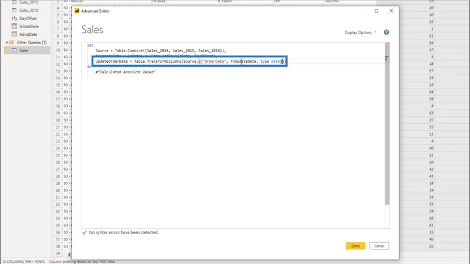The height and width of the screenshot is (264, 470).
Task: Select row number 25 in the data grid
Action: pos(58,155)
